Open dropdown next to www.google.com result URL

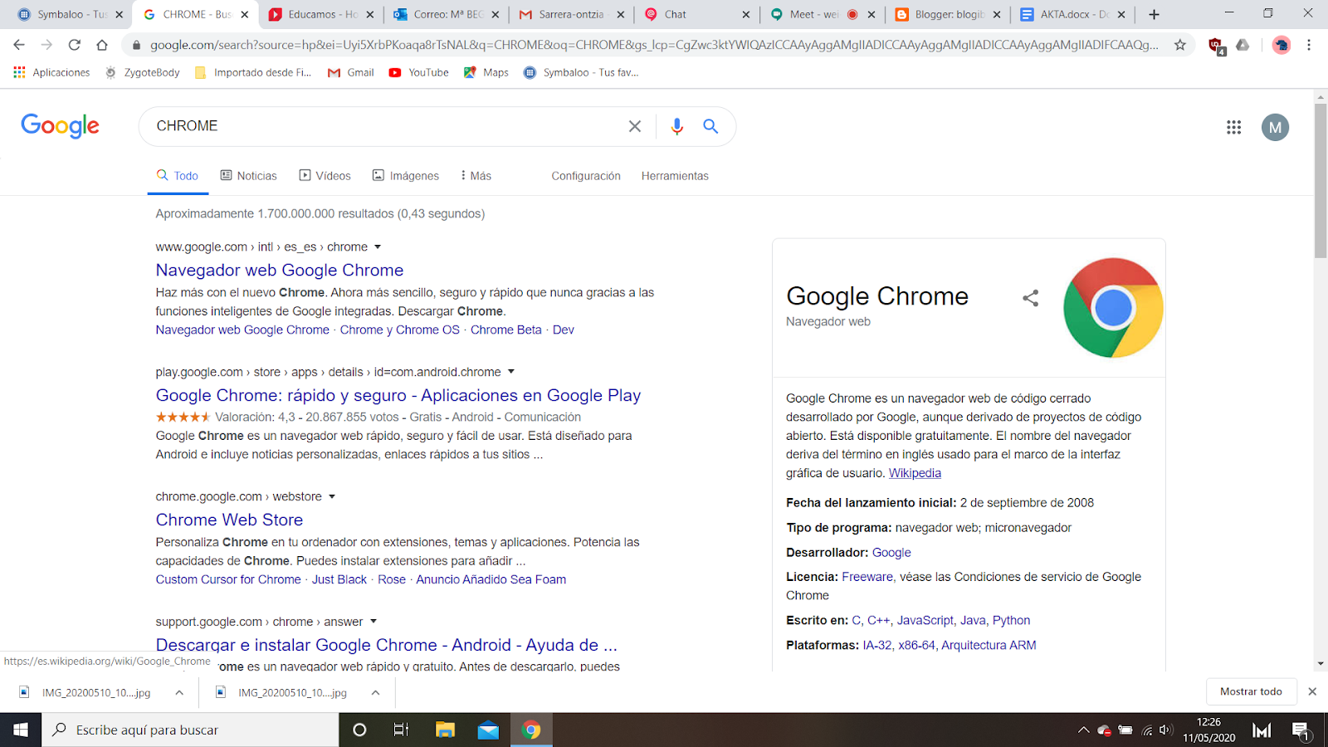coord(378,247)
